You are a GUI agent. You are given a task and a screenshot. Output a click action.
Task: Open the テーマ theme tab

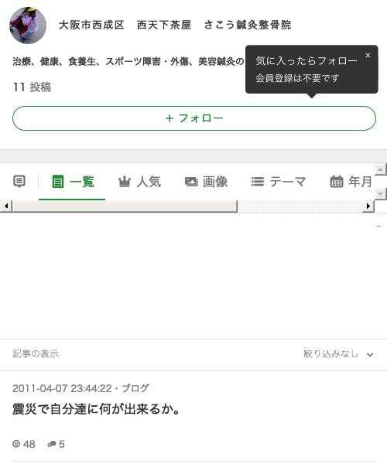279,182
